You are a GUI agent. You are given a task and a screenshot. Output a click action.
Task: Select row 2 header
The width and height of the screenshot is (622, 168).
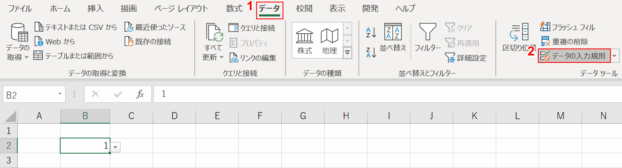tap(9, 146)
